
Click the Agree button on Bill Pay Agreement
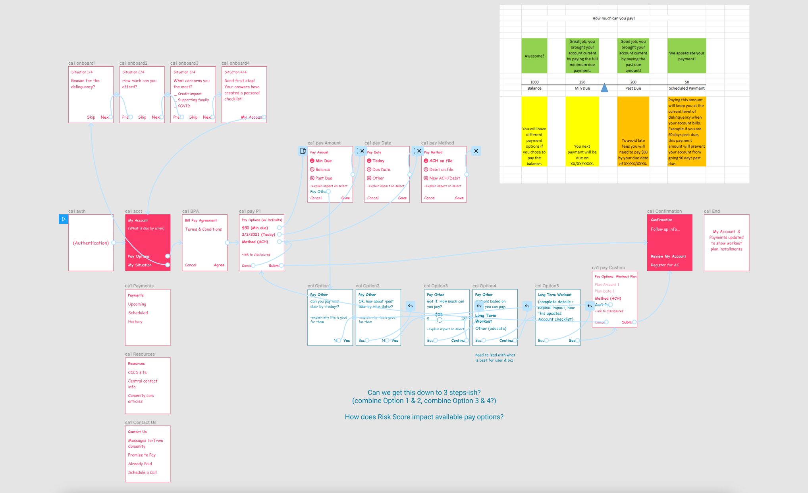[219, 265]
